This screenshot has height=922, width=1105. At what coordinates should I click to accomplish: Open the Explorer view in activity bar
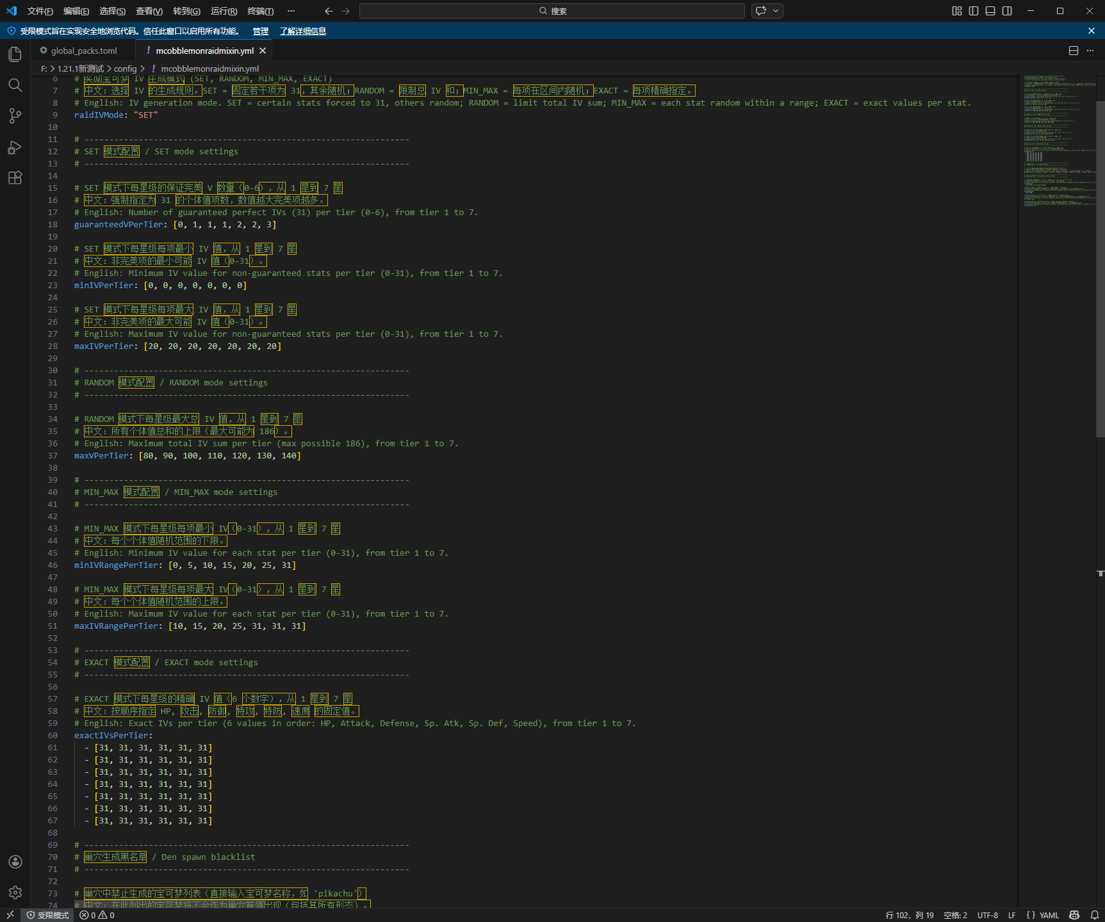(15, 54)
